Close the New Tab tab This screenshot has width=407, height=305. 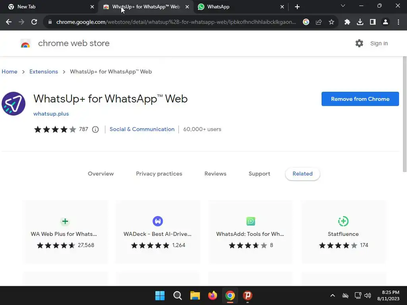[x=92, y=7]
